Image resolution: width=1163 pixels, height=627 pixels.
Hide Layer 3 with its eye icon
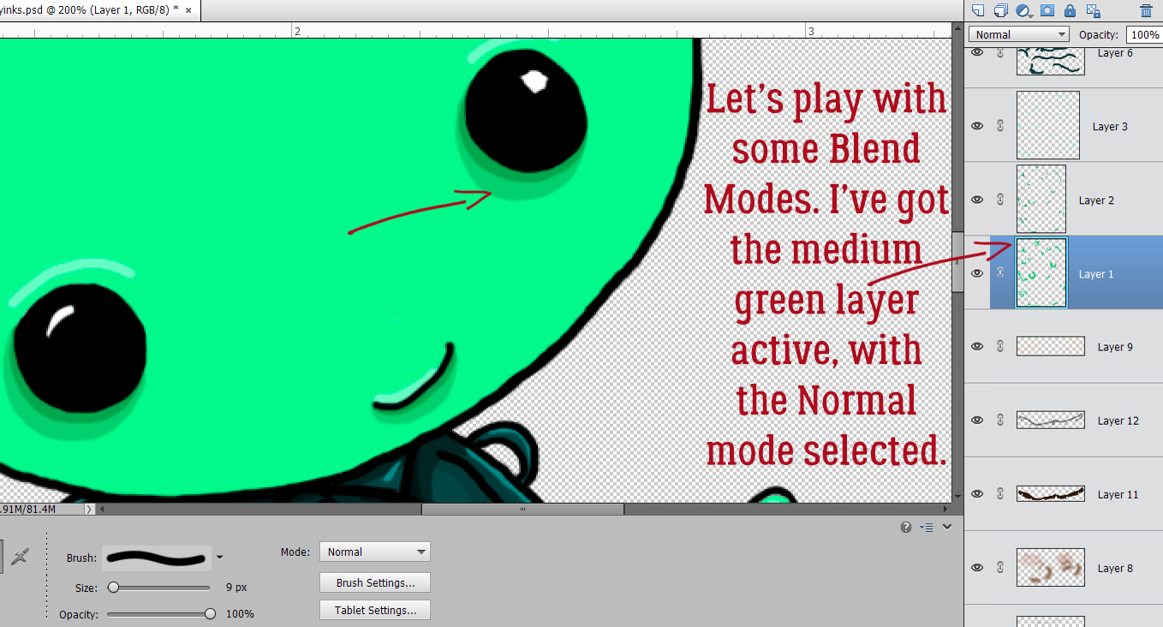click(x=977, y=126)
